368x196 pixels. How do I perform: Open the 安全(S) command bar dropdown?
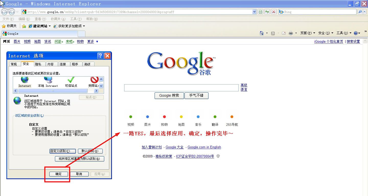click(x=326, y=33)
